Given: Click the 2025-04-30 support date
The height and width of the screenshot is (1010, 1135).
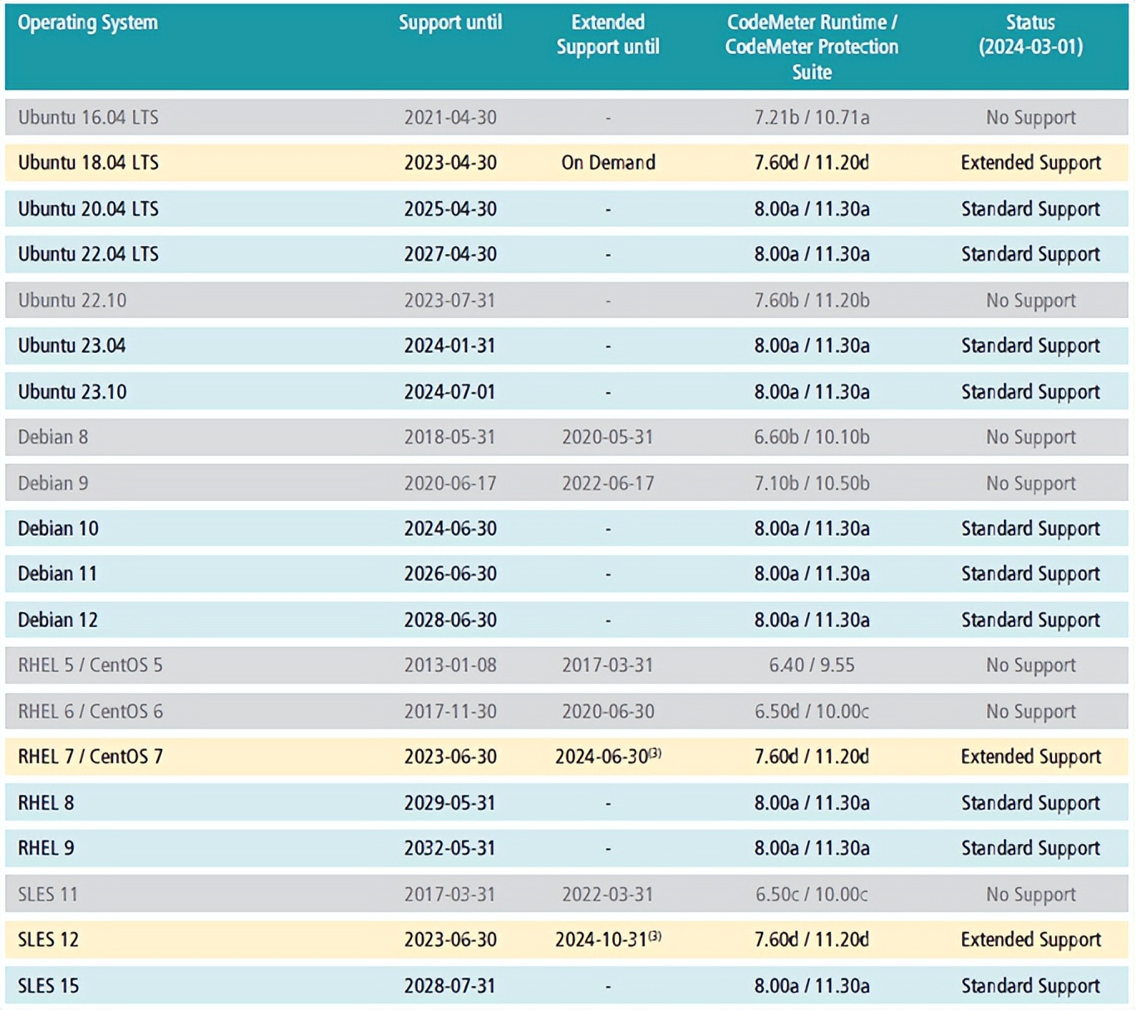Looking at the screenshot, I should coord(450,208).
